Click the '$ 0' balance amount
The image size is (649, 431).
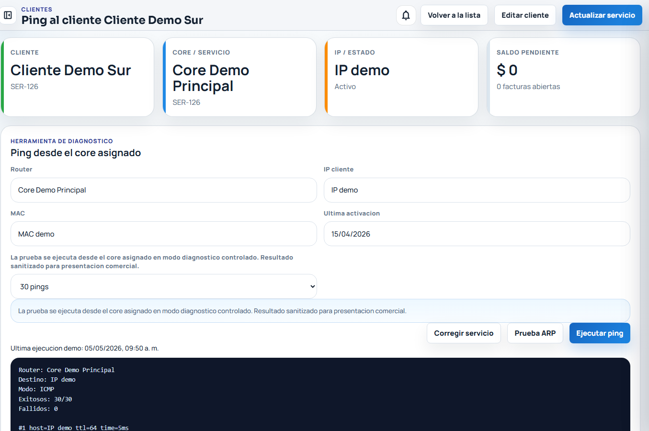click(x=507, y=70)
